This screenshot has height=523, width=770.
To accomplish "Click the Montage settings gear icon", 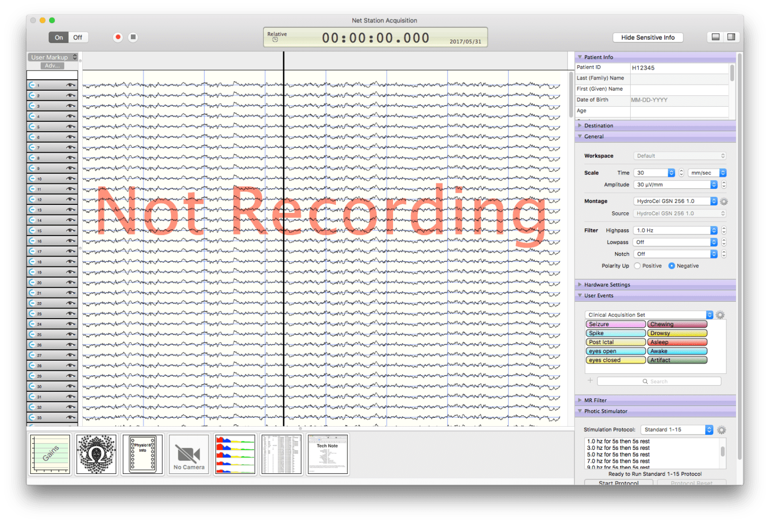I will 724,201.
